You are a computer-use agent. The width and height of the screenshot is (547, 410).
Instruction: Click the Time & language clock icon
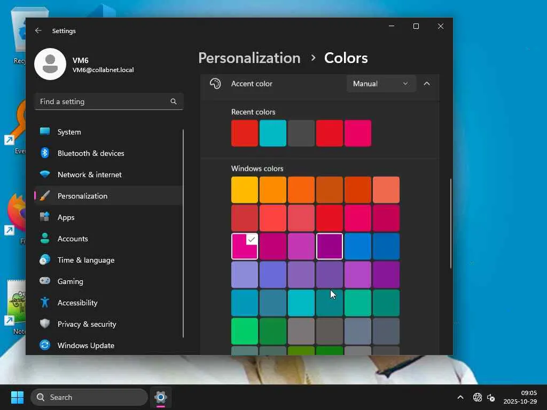coord(45,260)
